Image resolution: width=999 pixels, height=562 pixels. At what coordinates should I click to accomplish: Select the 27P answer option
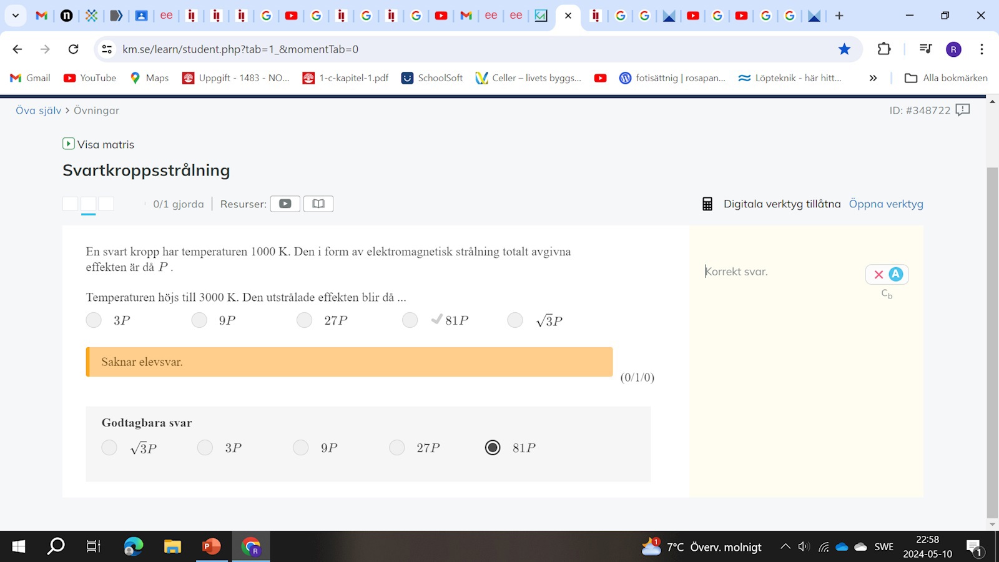[305, 320]
